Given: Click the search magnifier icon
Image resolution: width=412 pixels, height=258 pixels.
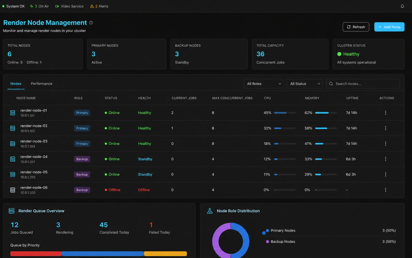Looking at the screenshot, I should (331, 84).
